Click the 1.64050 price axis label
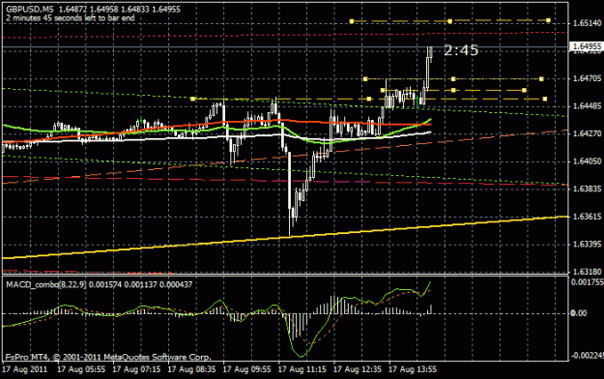604x379 pixels. [x=587, y=161]
